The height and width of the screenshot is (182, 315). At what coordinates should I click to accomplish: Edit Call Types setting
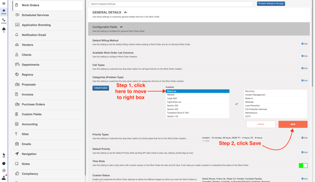(x=304, y=68)
